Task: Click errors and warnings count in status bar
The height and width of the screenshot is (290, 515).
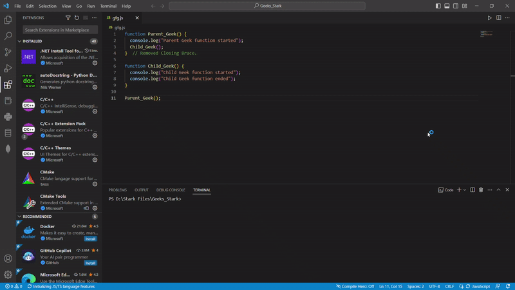Action: click(x=14, y=286)
